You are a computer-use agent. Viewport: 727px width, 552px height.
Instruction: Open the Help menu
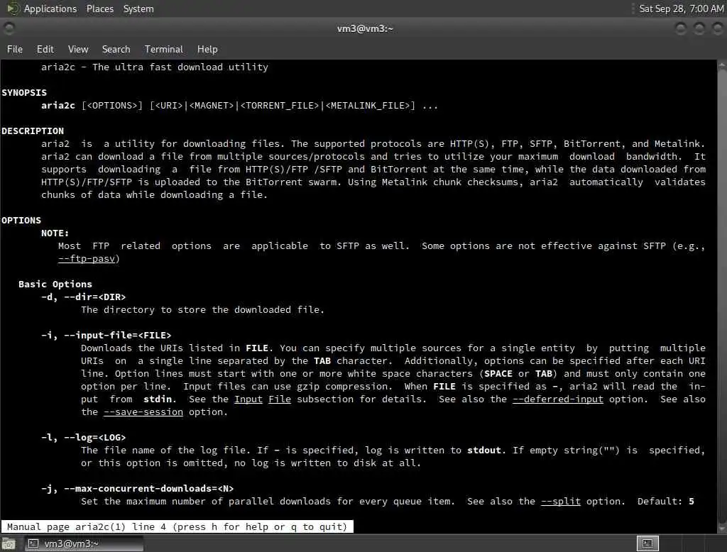click(x=207, y=49)
